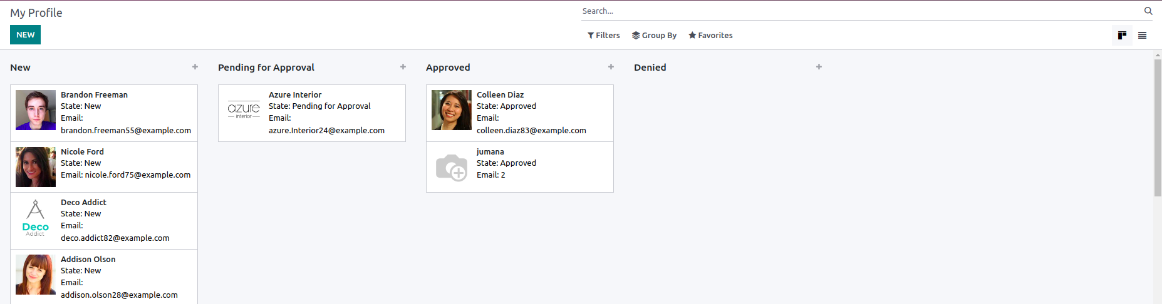Add a card in Approved column
The image size is (1162, 304).
[611, 67]
